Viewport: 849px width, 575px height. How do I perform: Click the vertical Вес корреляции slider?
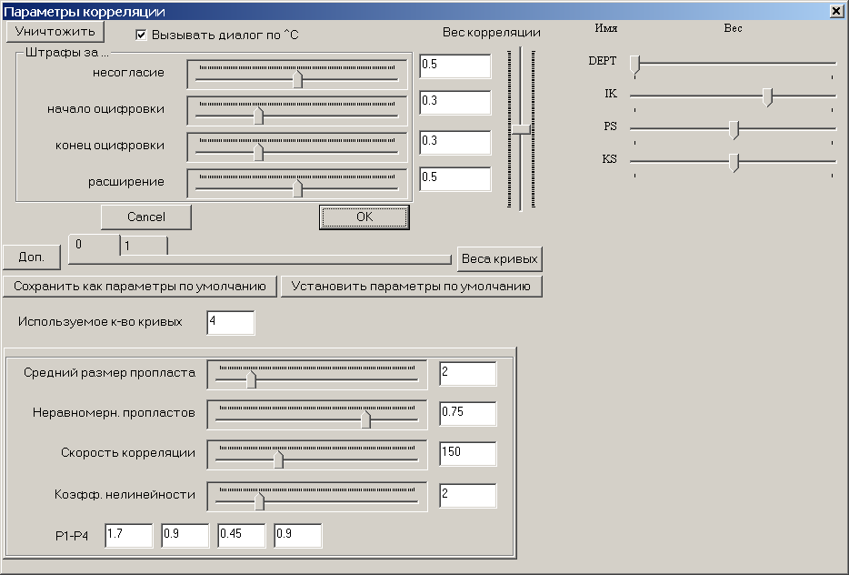(x=521, y=128)
